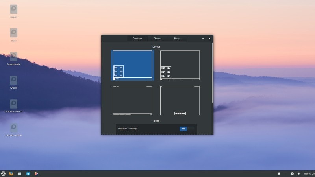Choose the layout with menu and thin taskbar
315x177 pixels.
click(180, 65)
